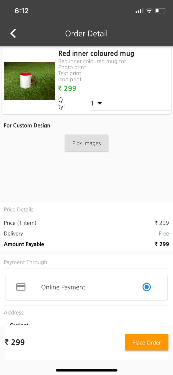173x375 pixels.
Task: Go back using the header arrow
Action: pos(13,33)
